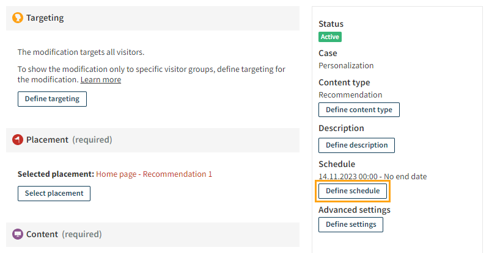489x253 pixels.
Task: Click Define settings under Advanced settings
Action: [x=351, y=224]
